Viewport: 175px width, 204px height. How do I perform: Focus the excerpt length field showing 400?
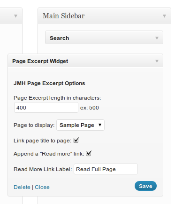(46, 108)
